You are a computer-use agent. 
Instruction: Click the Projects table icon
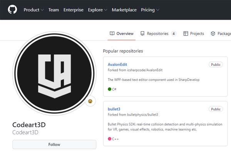pyautogui.click(x=186, y=33)
